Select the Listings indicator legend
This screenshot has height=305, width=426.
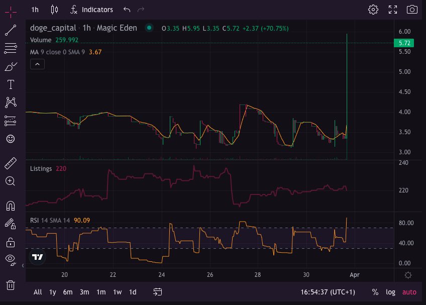pos(41,168)
